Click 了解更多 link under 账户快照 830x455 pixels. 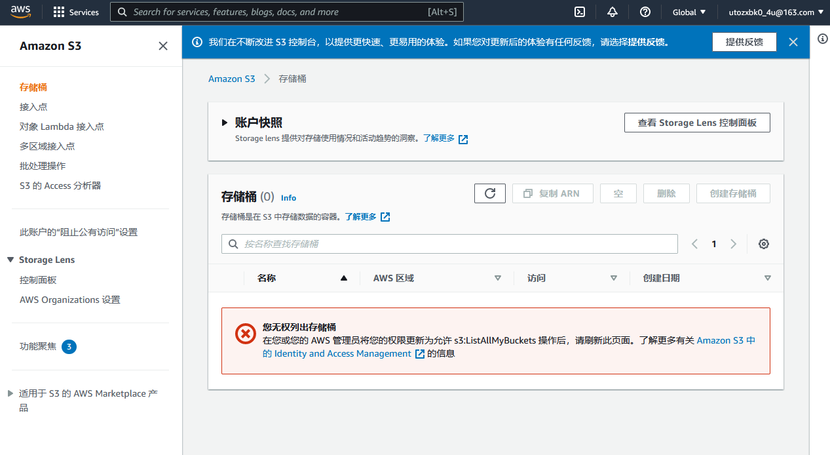[439, 138]
